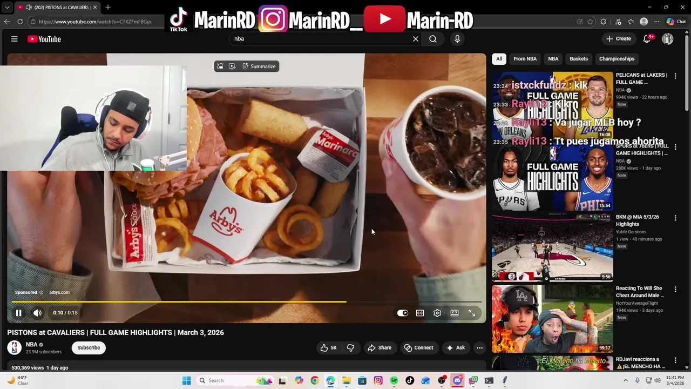Image resolution: width=691 pixels, height=389 pixels.
Task: Open options for Reacting To Will She Cheat video
Action: [675, 290]
